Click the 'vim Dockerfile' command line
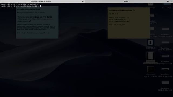The width and height of the screenshot is (173, 97). (x=19, y=4)
